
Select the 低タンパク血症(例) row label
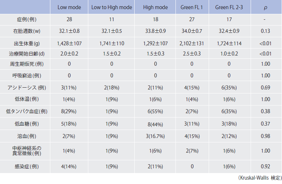(x=24, y=112)
